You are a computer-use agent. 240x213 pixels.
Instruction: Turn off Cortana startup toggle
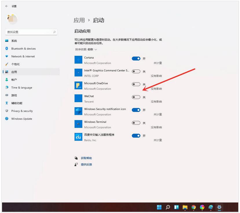[136, 59]
